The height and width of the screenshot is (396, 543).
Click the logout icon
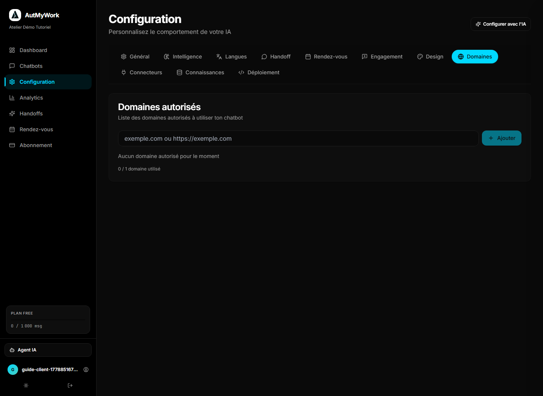click(70, 385)
